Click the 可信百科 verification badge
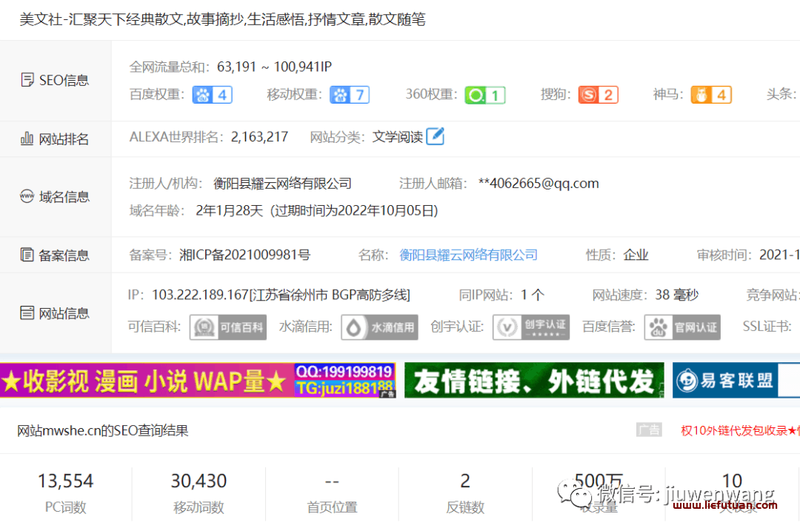Image resolution: width=800 pixels, height=531 pixels. (227, 327)
